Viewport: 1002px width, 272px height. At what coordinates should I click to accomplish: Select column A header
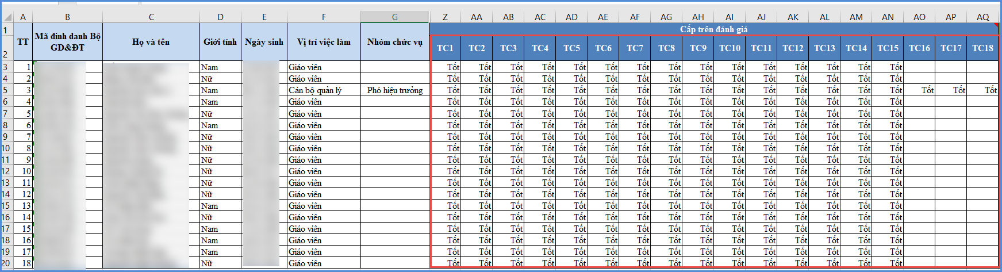pyautogui.click(x=23, y=17)
